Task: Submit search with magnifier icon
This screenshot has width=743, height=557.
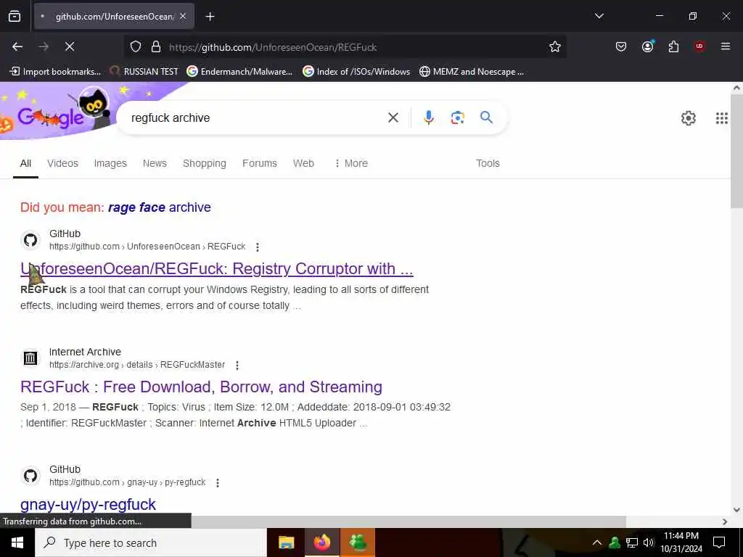Action: coord(486,117)
